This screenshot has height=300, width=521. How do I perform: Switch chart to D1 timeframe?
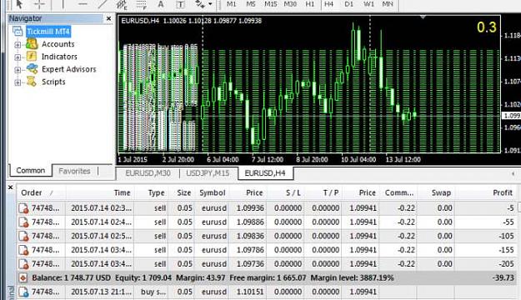coord(349,4)
